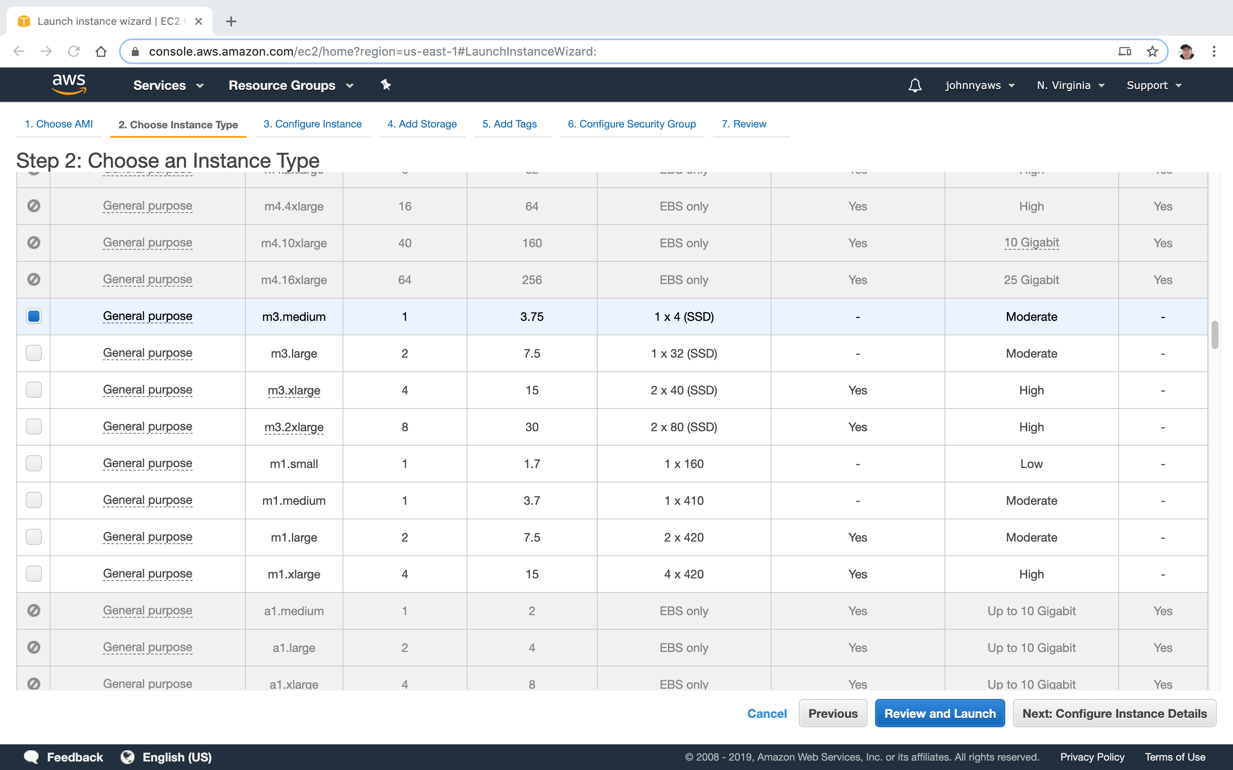Close the Launch instance wizard browser tab
The image size is (1233, 770).
199,21
